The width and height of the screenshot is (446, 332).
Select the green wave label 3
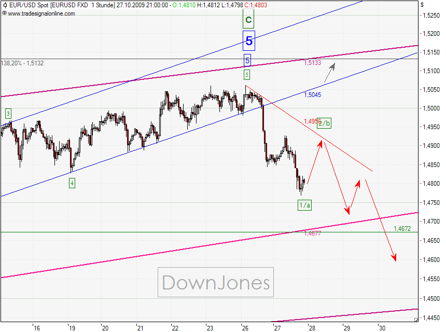click(x=8, y=114)
